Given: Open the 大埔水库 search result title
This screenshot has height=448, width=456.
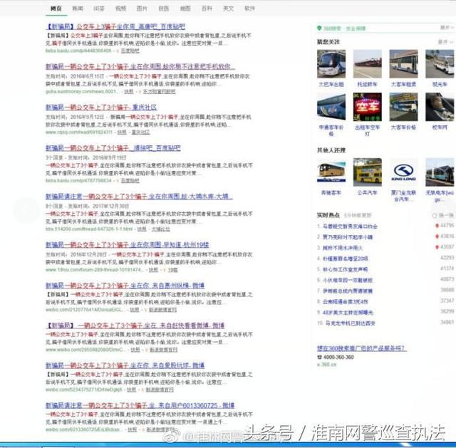Looking at the screenshot, I should (x=139, y=197).
